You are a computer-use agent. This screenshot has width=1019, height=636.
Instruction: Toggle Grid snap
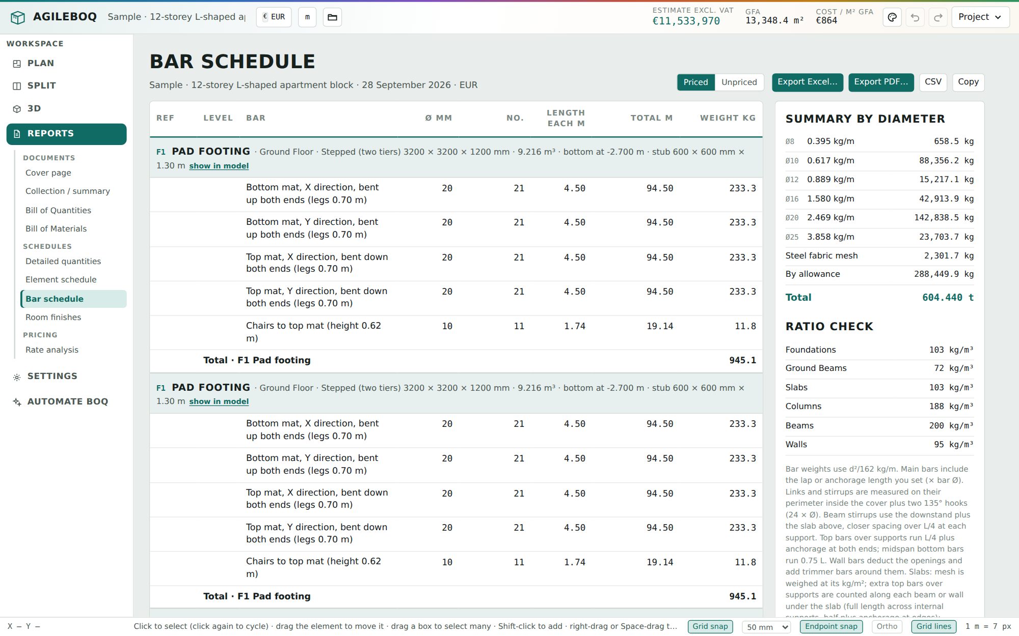[710, 626]
